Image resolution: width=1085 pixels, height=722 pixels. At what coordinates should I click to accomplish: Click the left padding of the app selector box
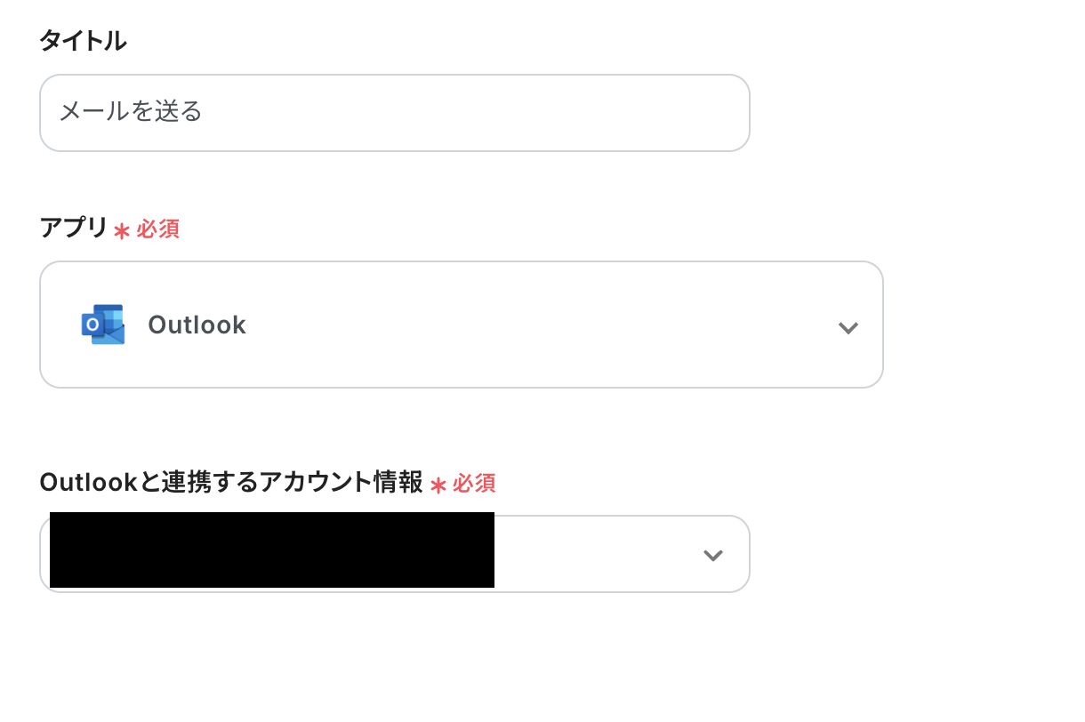[59, 325]
